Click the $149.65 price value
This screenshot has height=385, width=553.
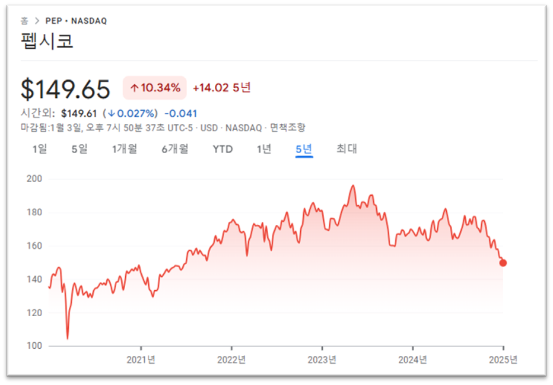tap(65, 89)
